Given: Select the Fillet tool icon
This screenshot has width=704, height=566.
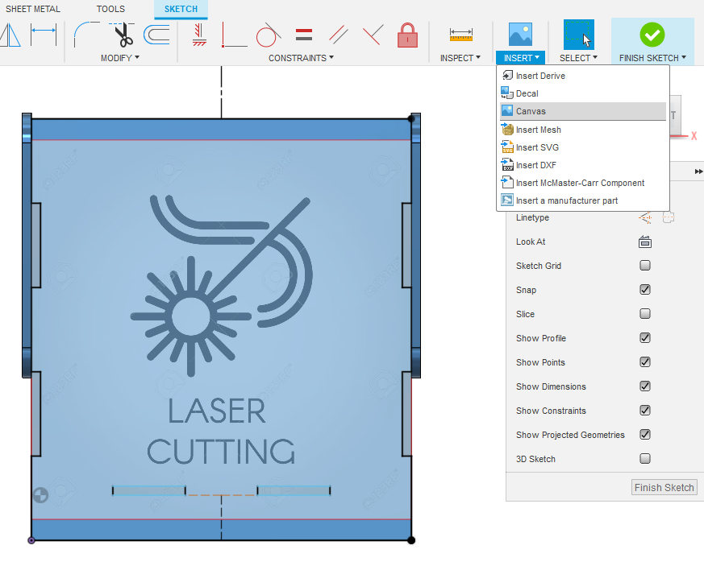Looking at the screenshot, I should tap(86, 35).
